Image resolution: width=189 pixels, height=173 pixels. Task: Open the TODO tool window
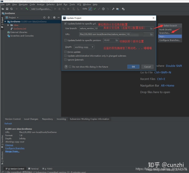[x=47, y=169]
